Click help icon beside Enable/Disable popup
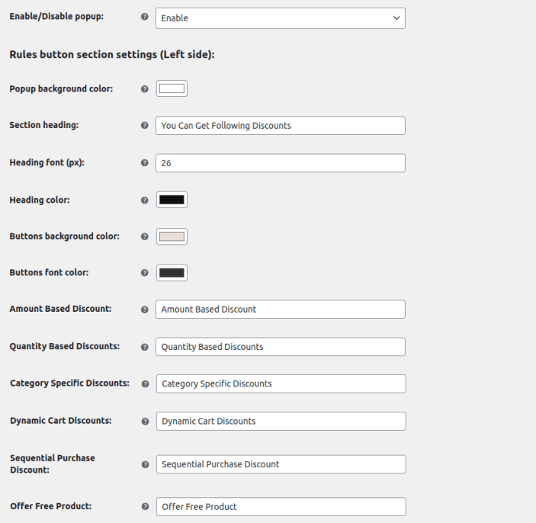536x523 pixels. (145, 17)
